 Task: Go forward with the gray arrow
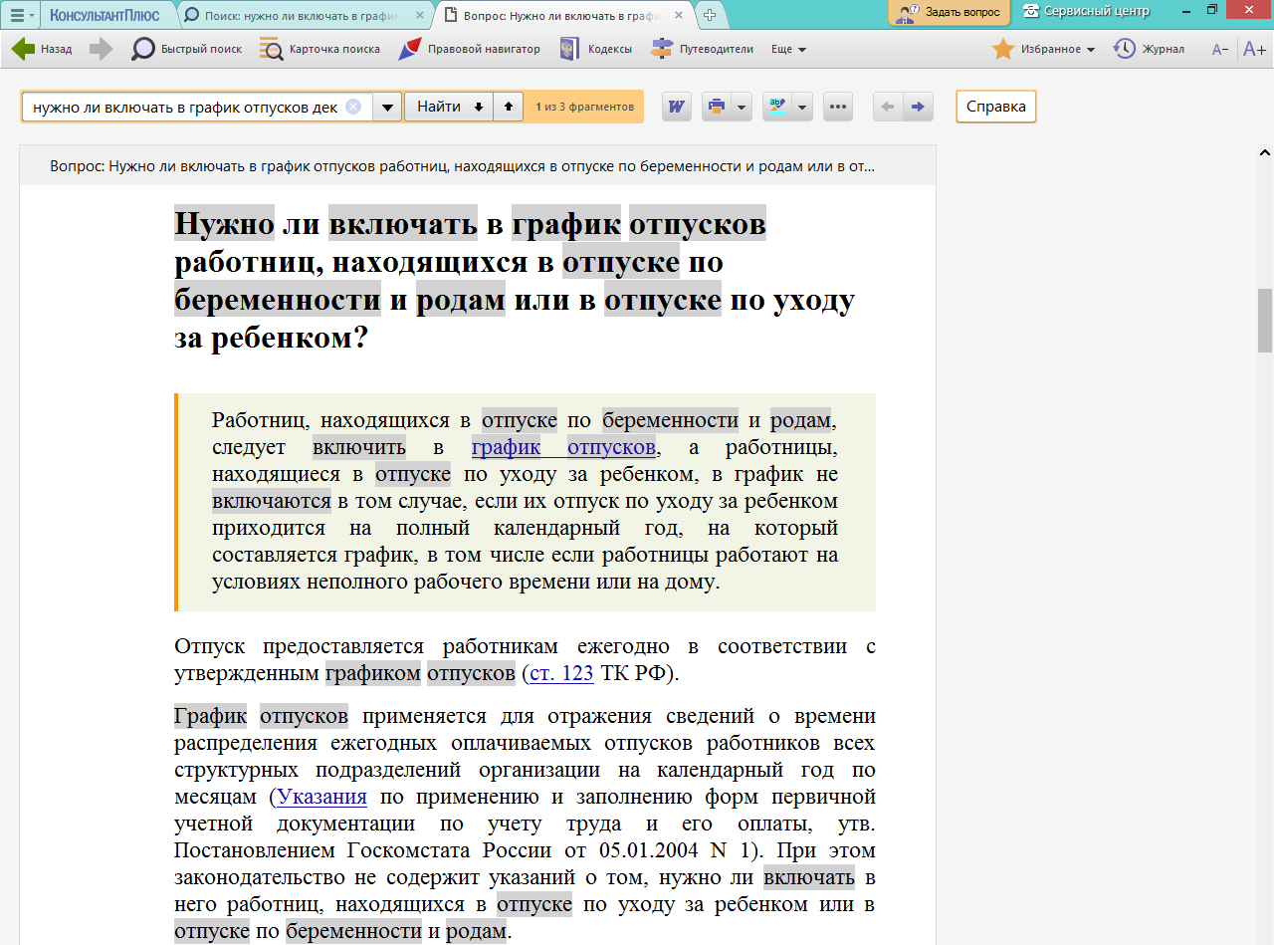tap(101, 49)
